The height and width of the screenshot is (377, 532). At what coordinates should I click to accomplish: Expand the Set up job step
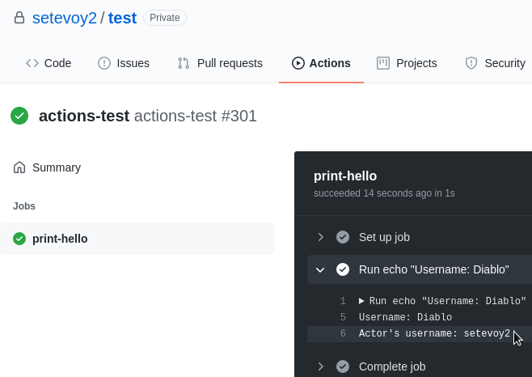pos(321,237)
